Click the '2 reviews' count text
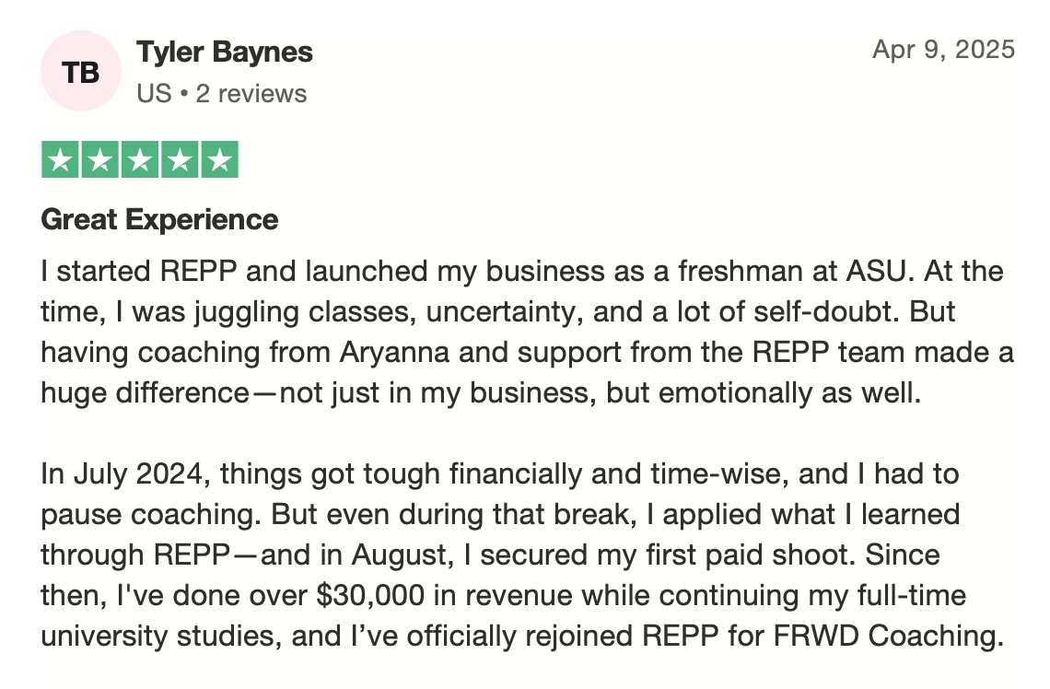The width and height of the screenshot is (1050, 689). (x=251, y=94)
